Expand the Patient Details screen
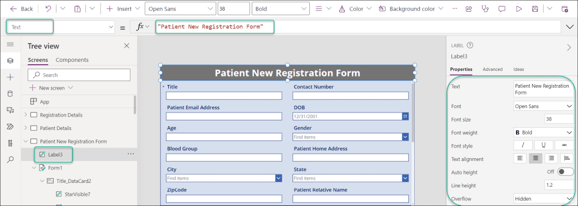Screen dimensions: 578x206 pos(25,128)
